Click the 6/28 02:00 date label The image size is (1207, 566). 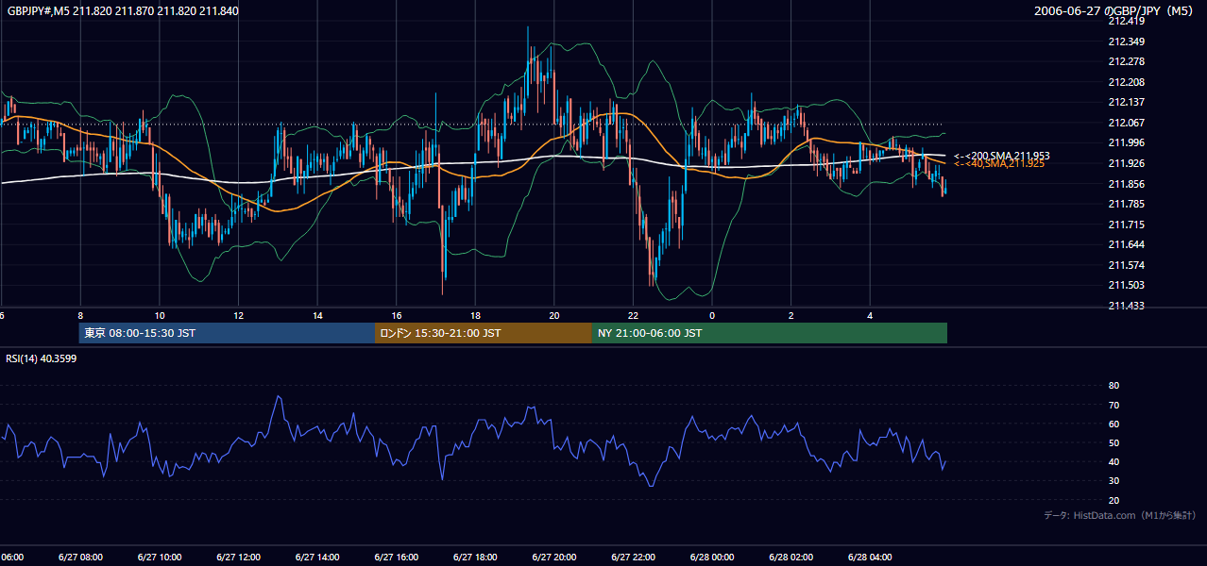coord(791,558)
